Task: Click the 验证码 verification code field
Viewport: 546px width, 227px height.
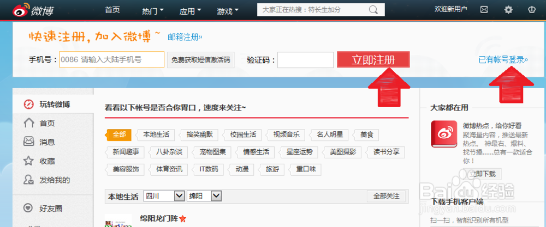Action: tap(305, 60)
